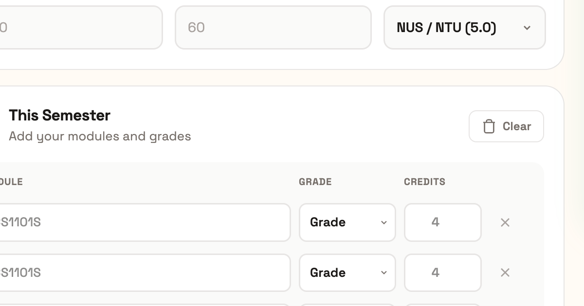The width and height of the screenshot is (584, 306).
Task: Click the CREDITS column header
Action: [424, 182]
